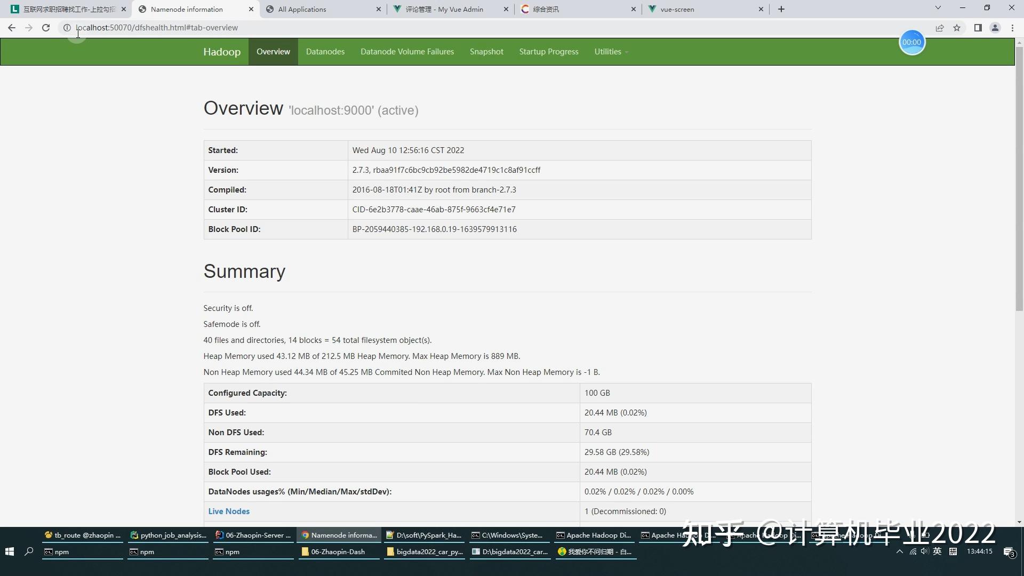Image resolution: width=1024 pixels, height=576 pixels.
Task: Open the Chrome profile avatar icon
Action: (995, 28)
